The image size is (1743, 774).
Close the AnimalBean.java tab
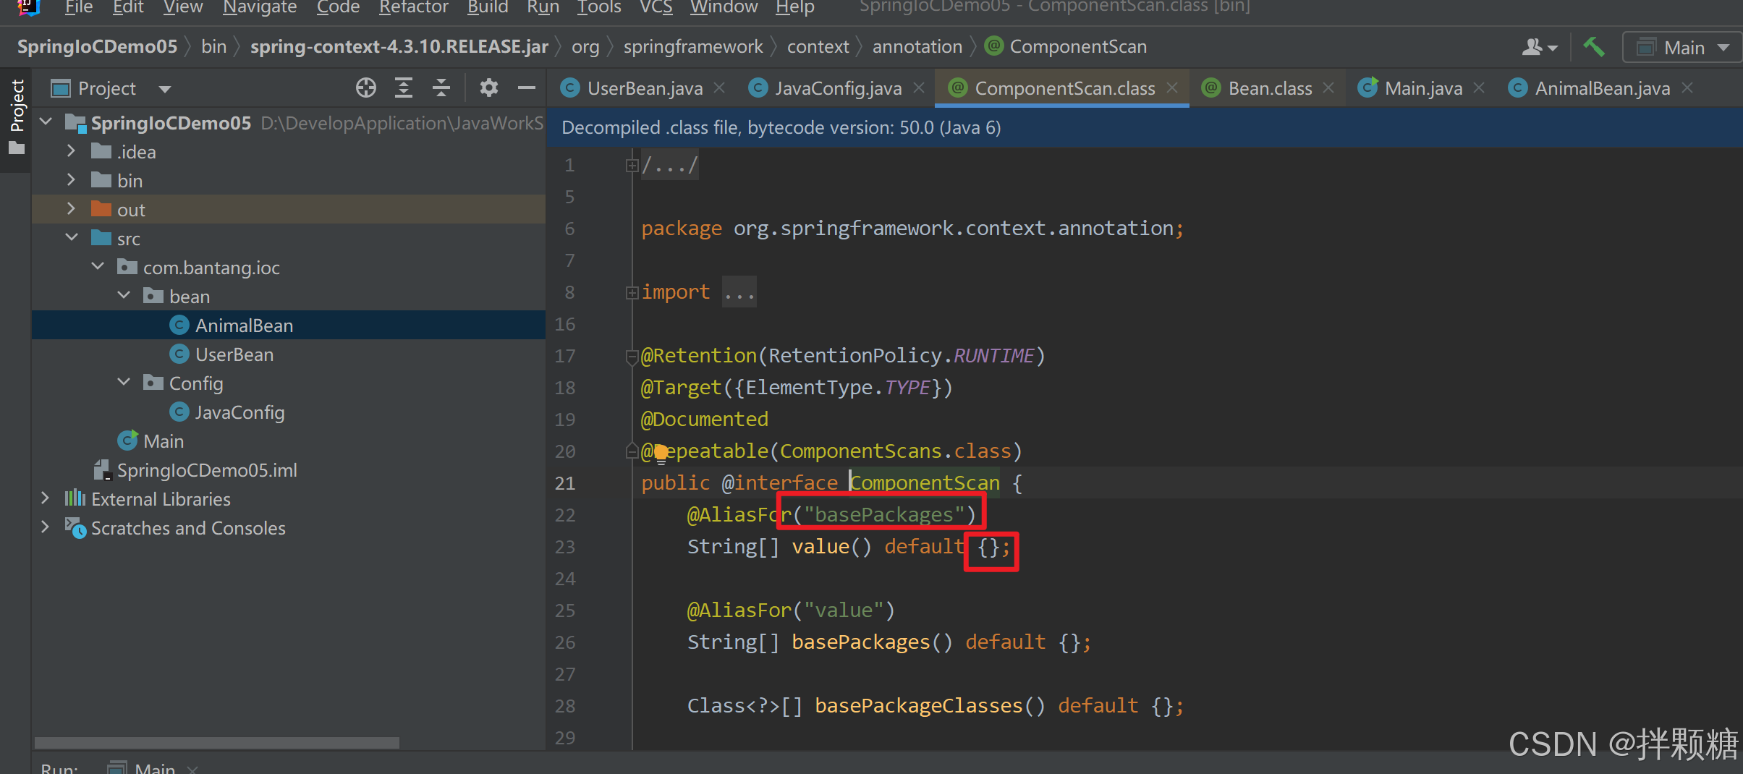pos(1687,88)
